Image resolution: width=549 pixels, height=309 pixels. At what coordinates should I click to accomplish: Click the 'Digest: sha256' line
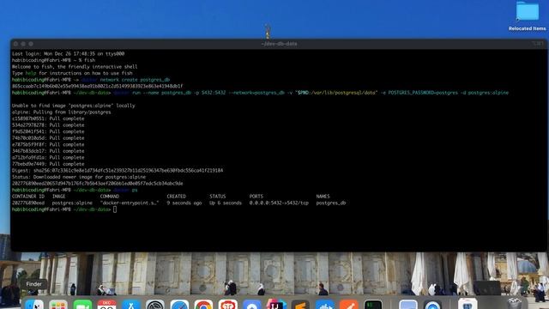click(118, 170)
